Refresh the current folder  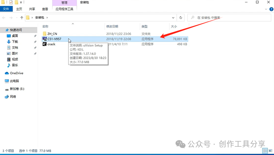click(x=181, y=18)
